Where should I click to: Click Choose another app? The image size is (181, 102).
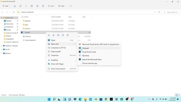[x=99, y=63]
